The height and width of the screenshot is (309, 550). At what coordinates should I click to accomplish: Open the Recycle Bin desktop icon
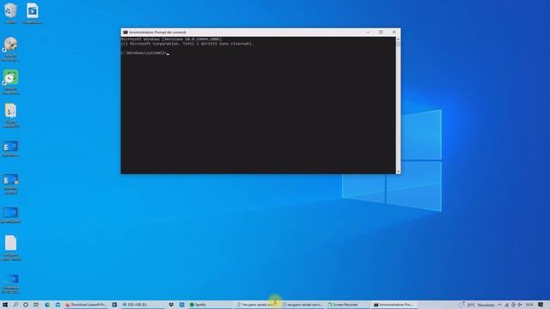coord(10,14)
